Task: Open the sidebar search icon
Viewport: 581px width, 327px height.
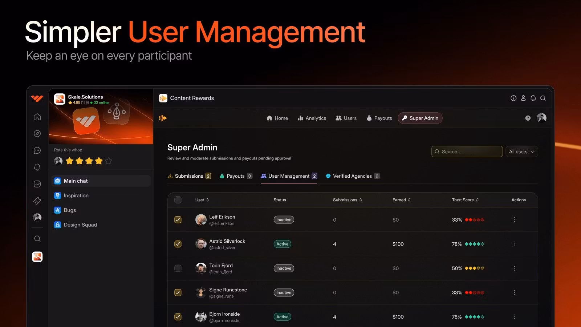Action: pyautogui.click(x=37, y=239)
